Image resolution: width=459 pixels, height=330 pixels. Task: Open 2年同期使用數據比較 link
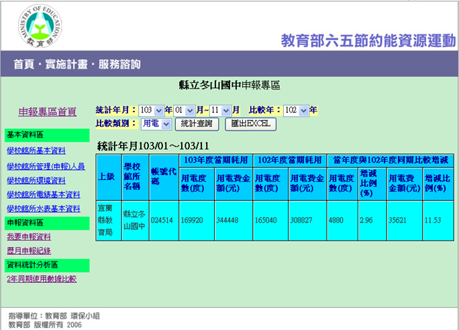click(x=42, y=279)
